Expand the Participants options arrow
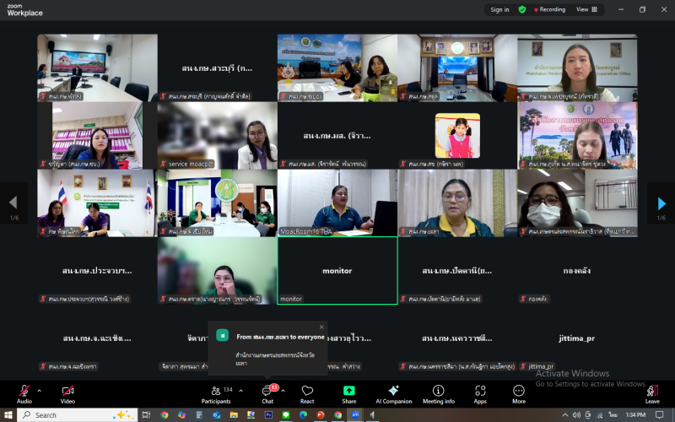 [x=240, y=390]
